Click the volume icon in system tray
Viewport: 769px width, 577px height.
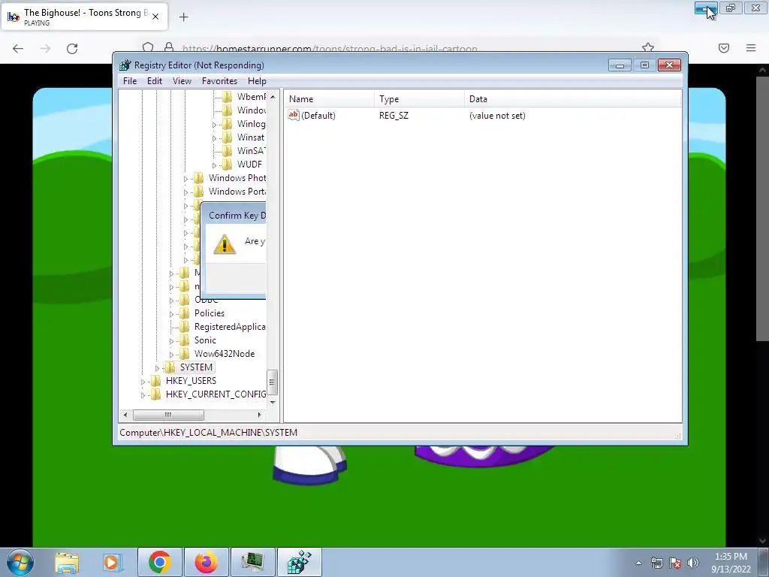click(x=692, y=563)
